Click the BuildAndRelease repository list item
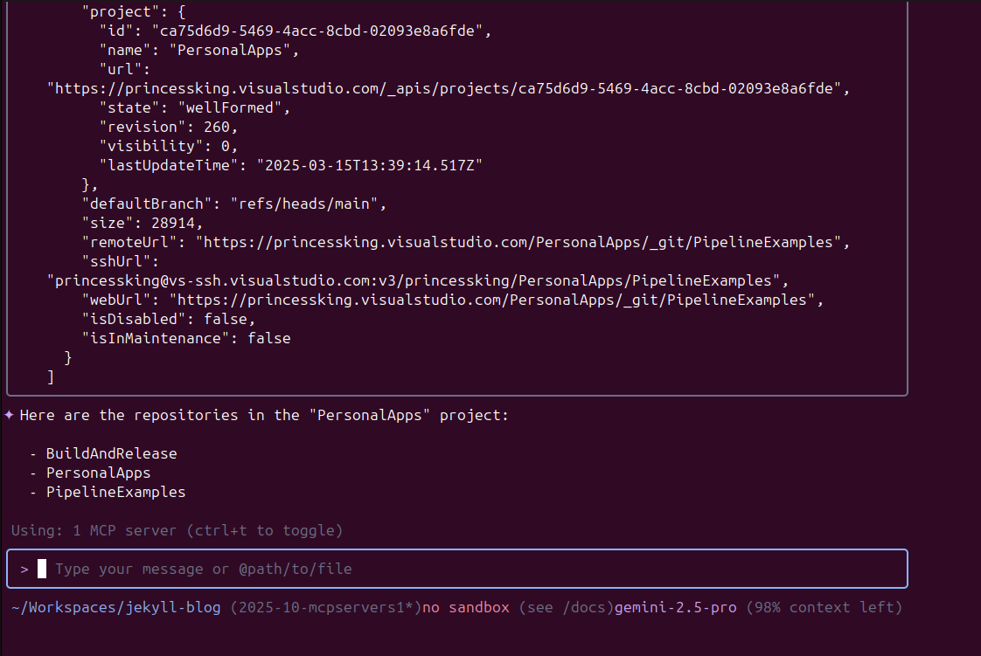 point(111,453)
